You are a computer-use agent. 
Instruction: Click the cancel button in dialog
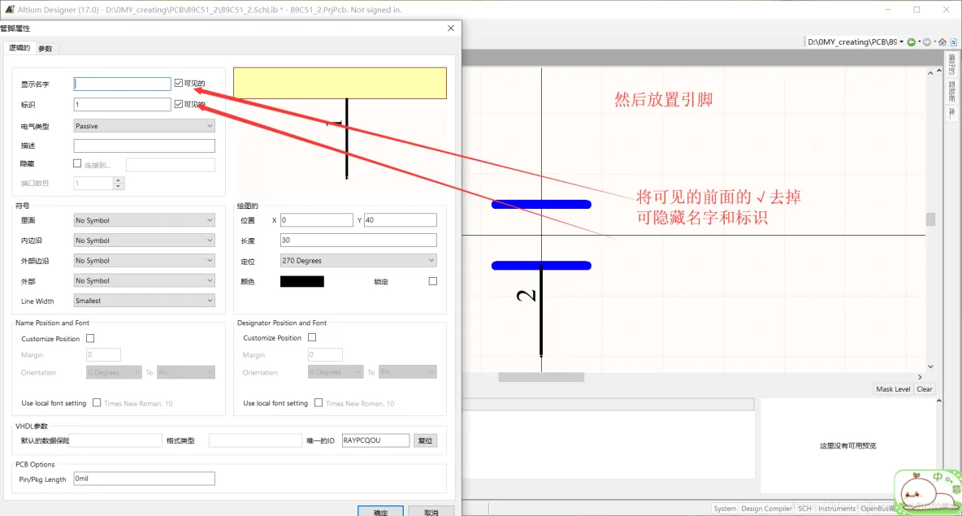(x=431, y=512)
